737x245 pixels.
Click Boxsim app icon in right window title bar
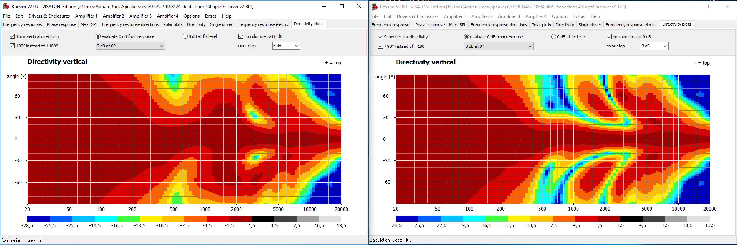click(x=375, y=7)
